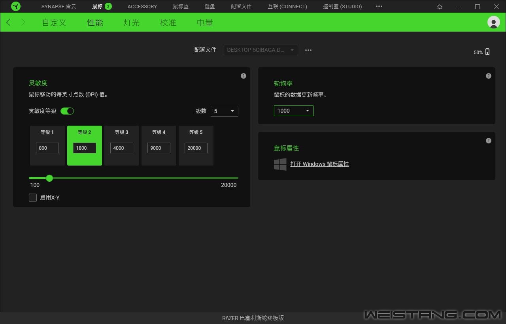506x324 pixels.
Task: Open the settings gear icon
Action: point(440,7)
